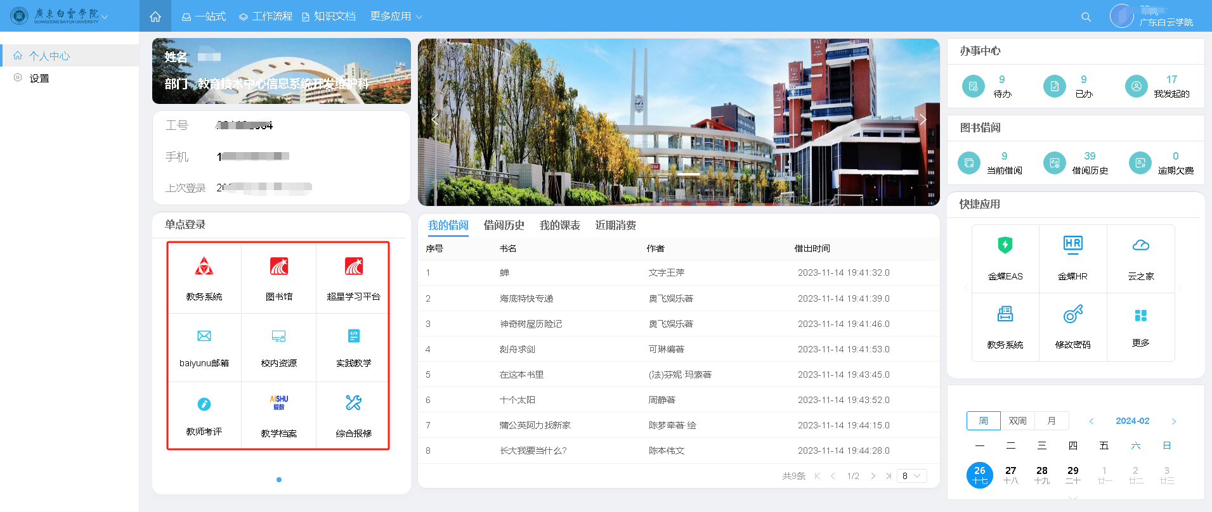Select 周 calendar view
Screen dimensions: 1212x512
(x=983, y=421)
